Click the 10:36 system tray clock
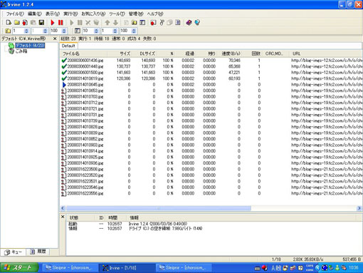 point(354,268)
